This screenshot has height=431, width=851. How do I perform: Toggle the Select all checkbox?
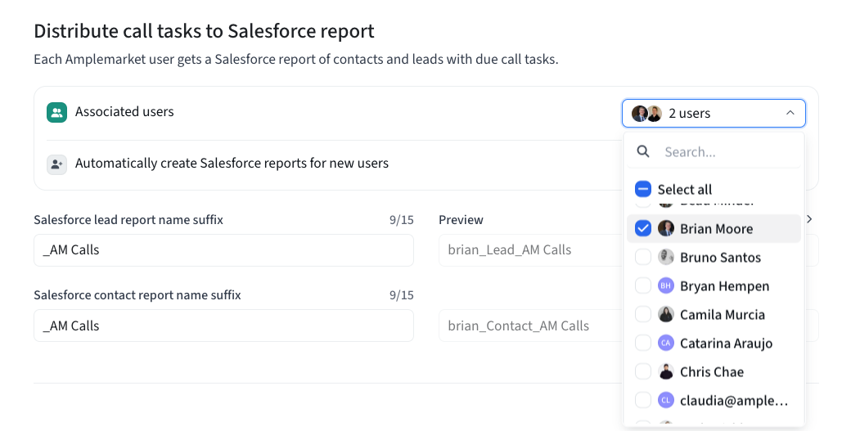point(643,190)
